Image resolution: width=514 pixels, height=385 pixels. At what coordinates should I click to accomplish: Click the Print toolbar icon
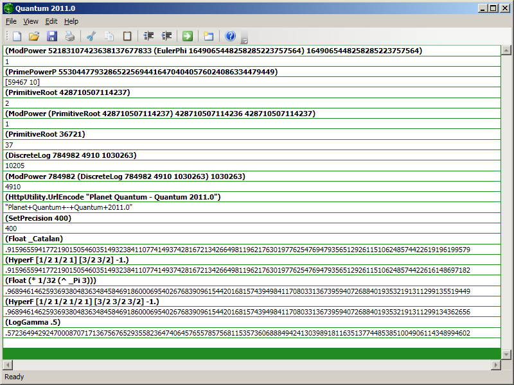coord(69,37)
